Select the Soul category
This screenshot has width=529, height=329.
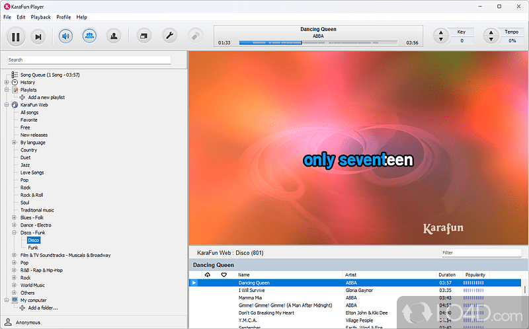tap(24, 203)
